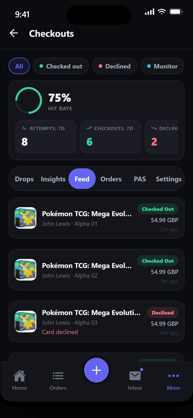193x418 pixels.
Task: Filter by Checked out chip
Action: [61, 66]
